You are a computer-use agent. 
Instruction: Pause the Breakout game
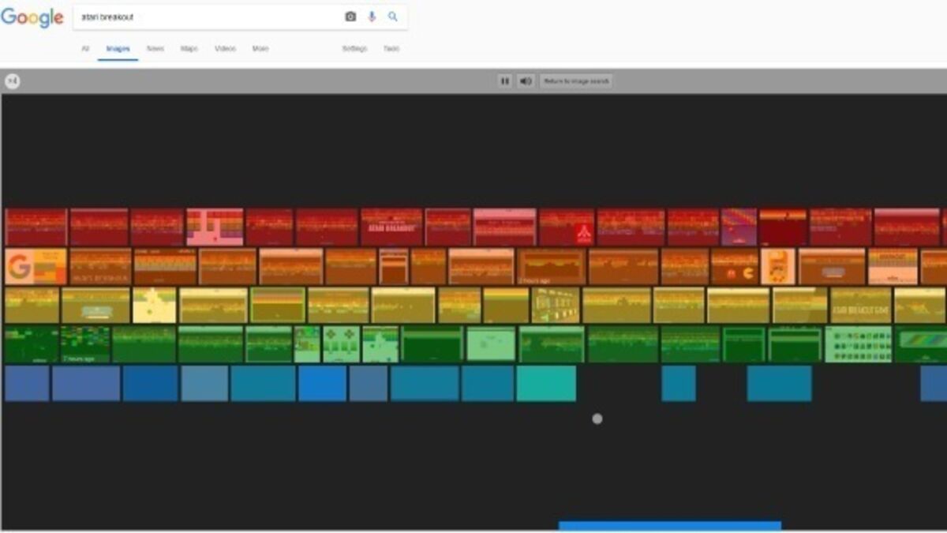tap(505, 81)
